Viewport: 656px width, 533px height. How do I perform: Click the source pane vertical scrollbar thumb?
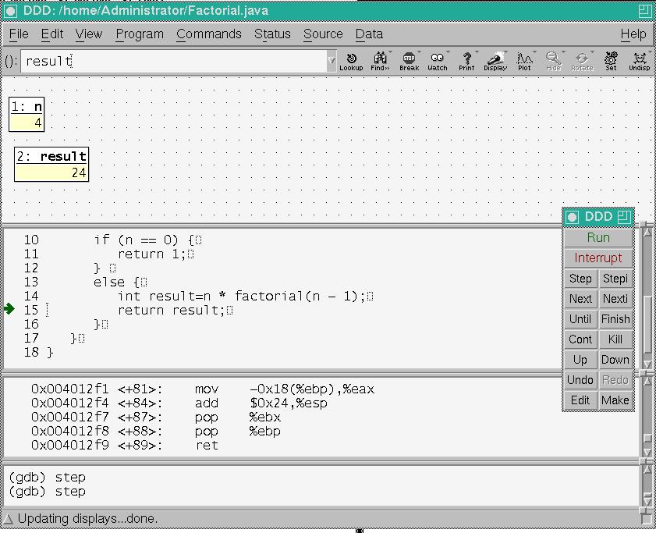[647, 325]
